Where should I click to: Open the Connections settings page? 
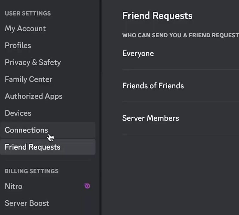[26, 130]
